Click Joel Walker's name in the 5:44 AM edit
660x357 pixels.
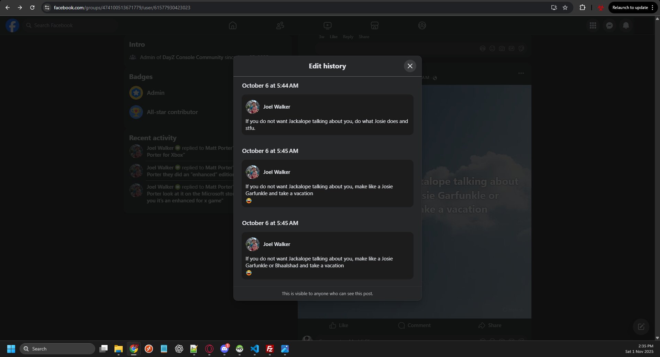point(277,107)
